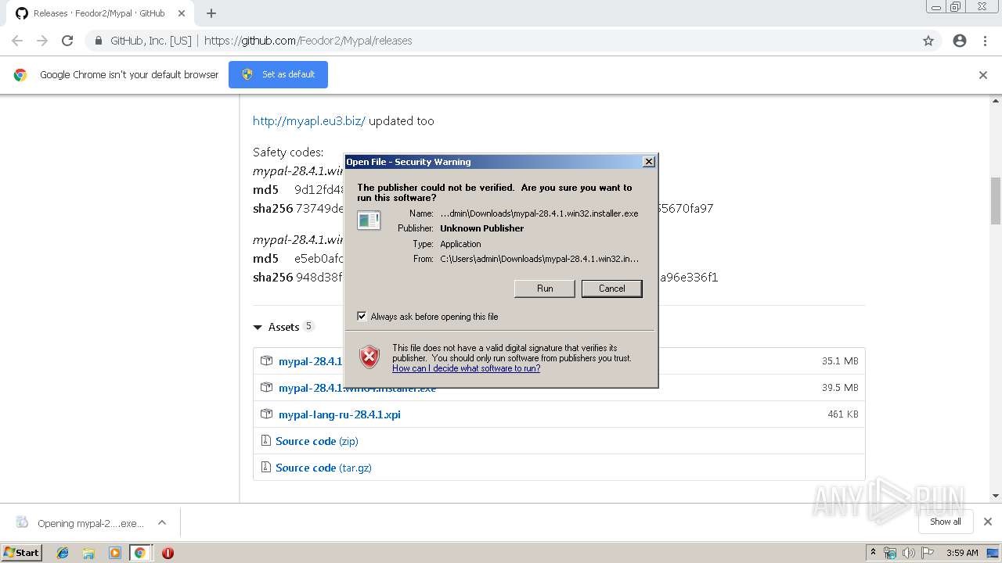Uncheck Always ask before opening this file
Image resolution: width=1002 pixels, height=563 pixels.
click(362, 316)
